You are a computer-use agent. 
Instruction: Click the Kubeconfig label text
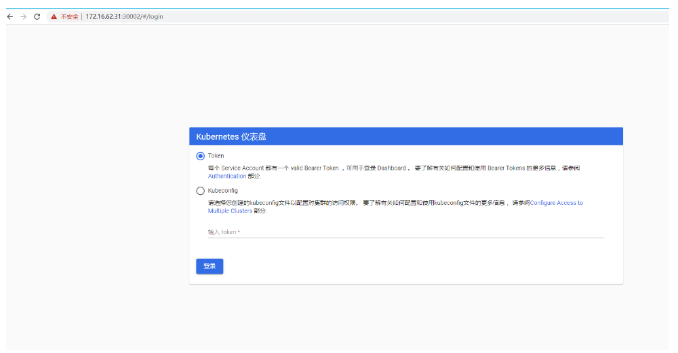tap(222, 191)
